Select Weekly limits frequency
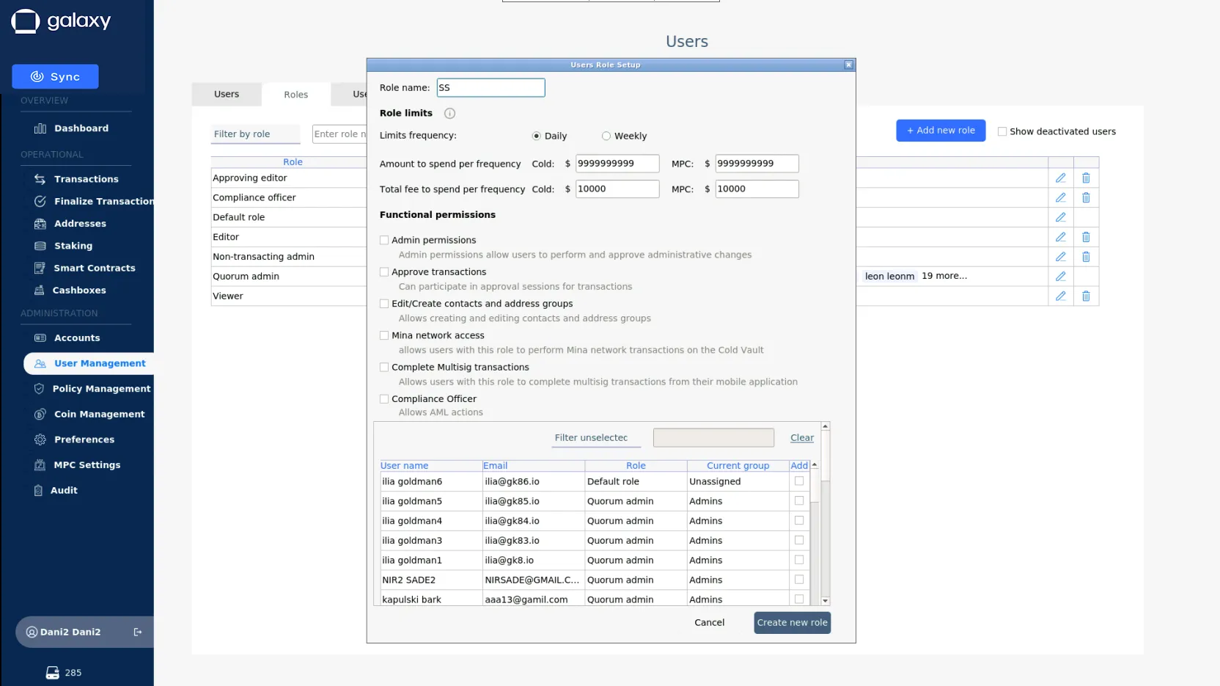This screenshot has width=1220, height=686. point(606,136)
